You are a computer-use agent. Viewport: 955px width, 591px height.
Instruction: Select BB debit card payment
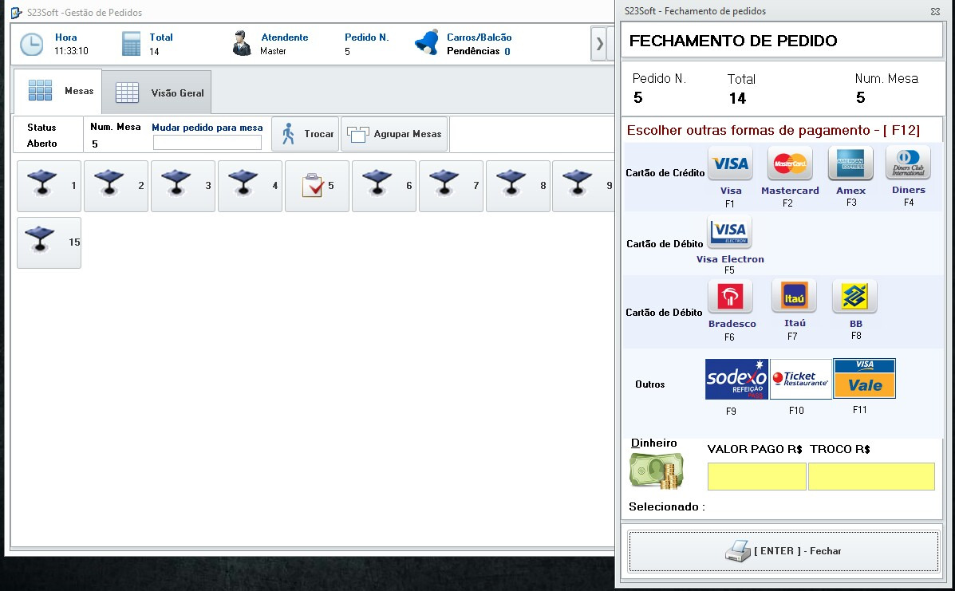(854, 297)
